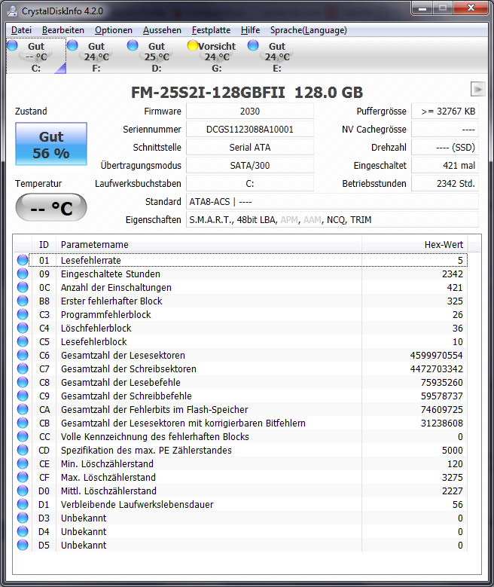Image resolution: width=494 pixels, height=587 pixels.
Task: Select the Fehlerbits im Flash-Speicher row
Action: tap(240, 410)
